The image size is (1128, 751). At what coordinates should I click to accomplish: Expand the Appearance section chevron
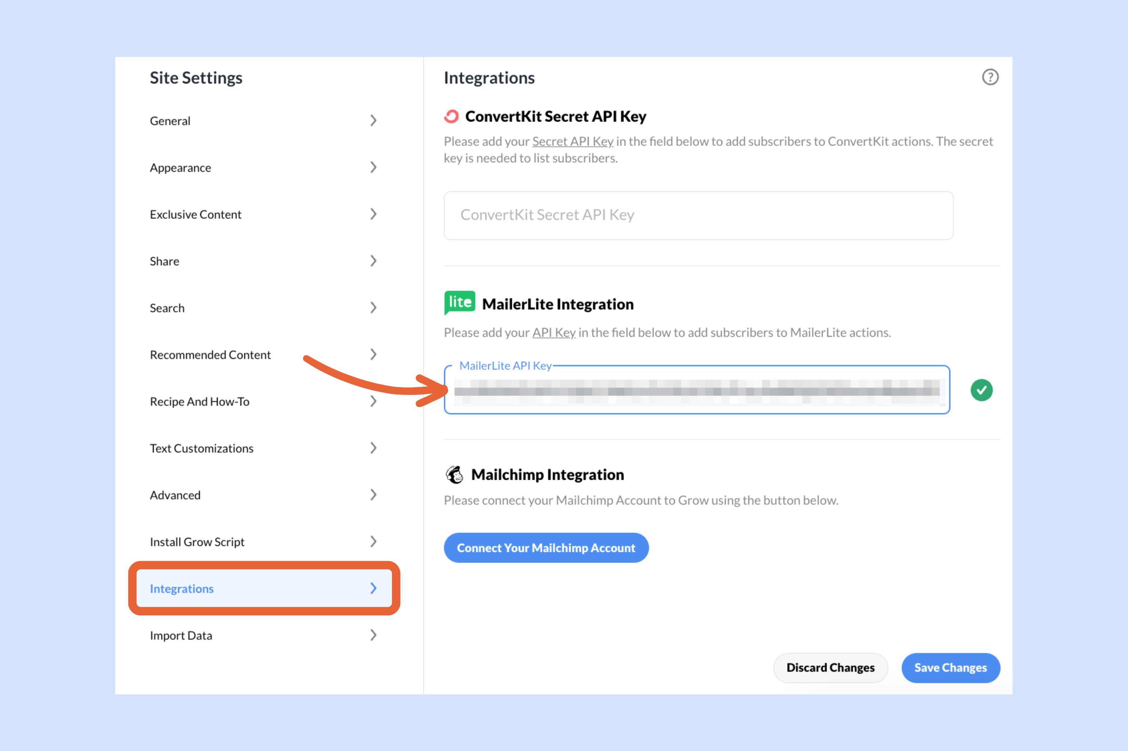point(374,167)
